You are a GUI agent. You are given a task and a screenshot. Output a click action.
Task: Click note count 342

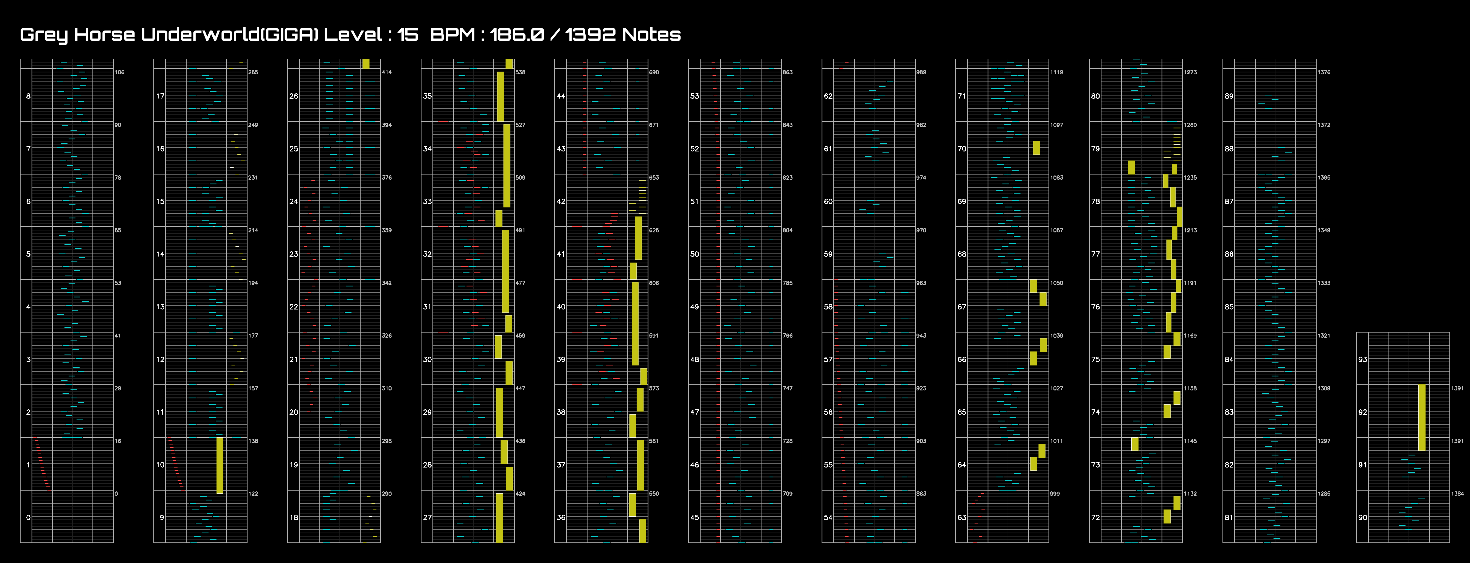pyautogui.click(x=386, y=283)
